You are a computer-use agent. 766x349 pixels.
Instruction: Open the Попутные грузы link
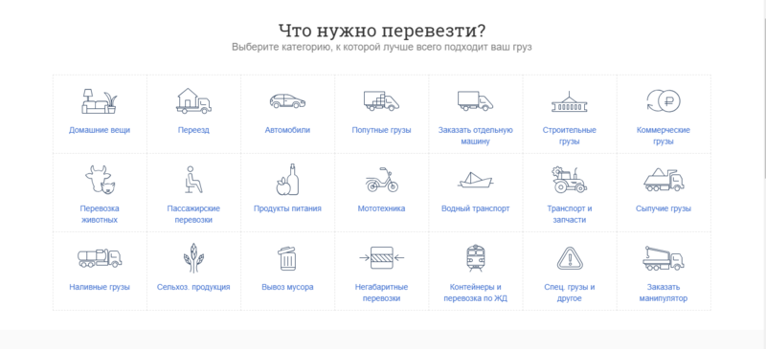381,130
